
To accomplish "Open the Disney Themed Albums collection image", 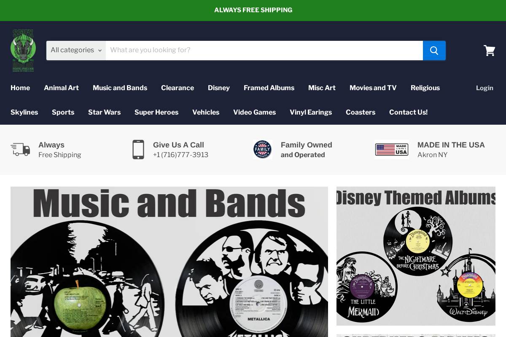I will [x=416, y=256].
